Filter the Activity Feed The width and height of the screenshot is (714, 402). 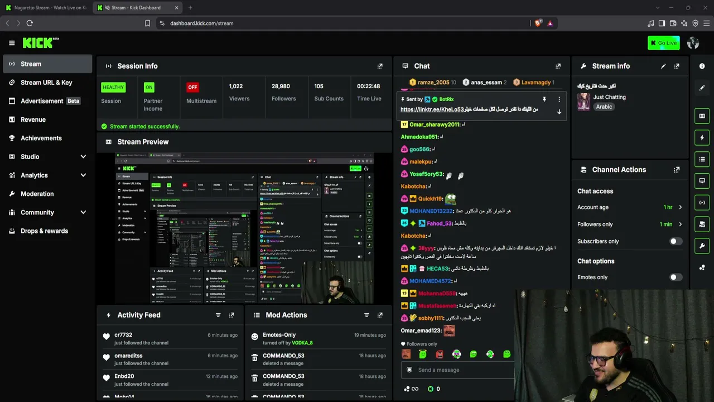[218, 315]
